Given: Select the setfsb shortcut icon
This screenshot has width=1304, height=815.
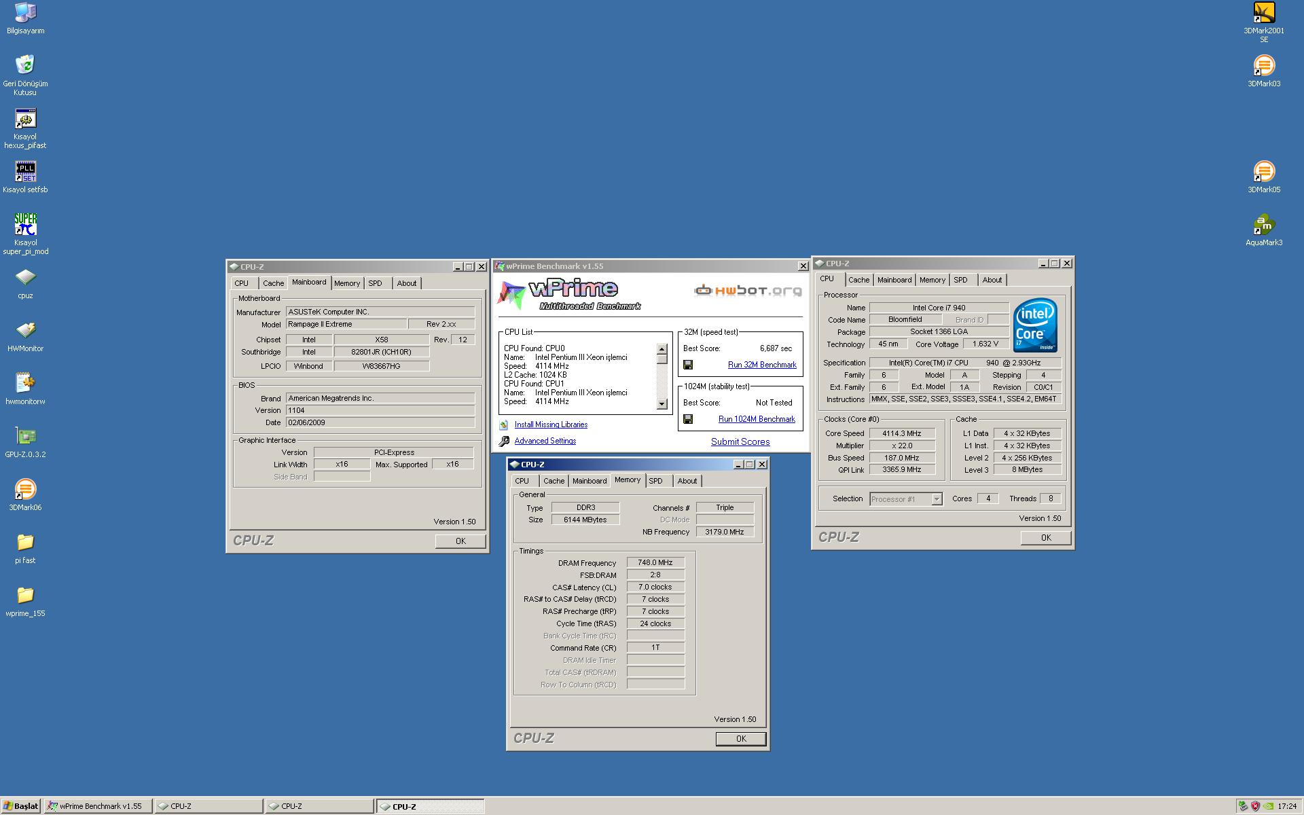Looking at the screenshot, I should (25, 171).
